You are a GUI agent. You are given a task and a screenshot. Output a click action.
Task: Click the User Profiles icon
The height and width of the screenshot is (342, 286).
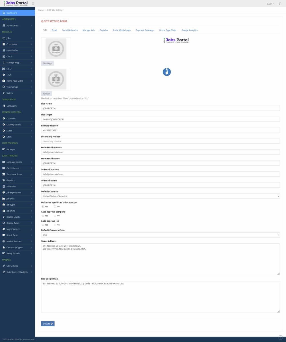(x=4, y=50)
